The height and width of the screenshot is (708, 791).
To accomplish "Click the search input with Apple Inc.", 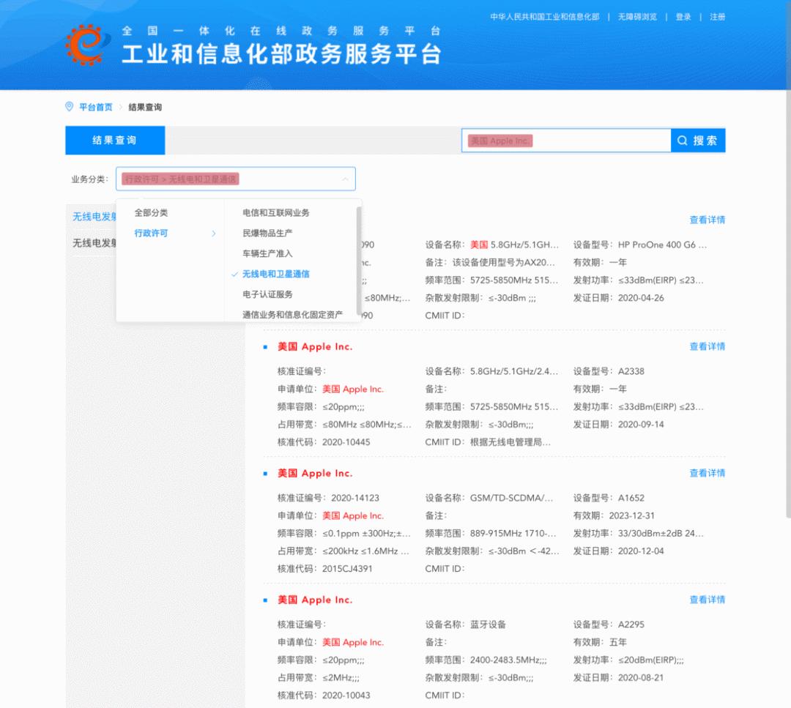I will pos(566,141).
